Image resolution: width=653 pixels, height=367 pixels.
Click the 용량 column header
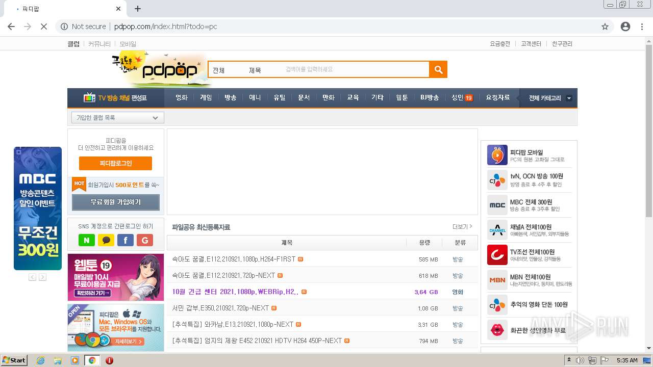[424, 243]
